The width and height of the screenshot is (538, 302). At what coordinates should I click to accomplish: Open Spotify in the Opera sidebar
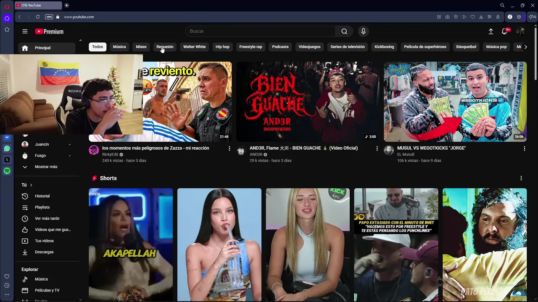tap(7, 171)
